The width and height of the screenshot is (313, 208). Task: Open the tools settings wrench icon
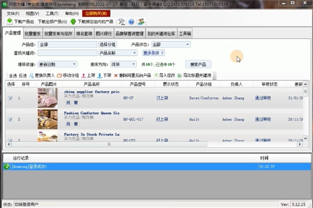pos(122,21)
